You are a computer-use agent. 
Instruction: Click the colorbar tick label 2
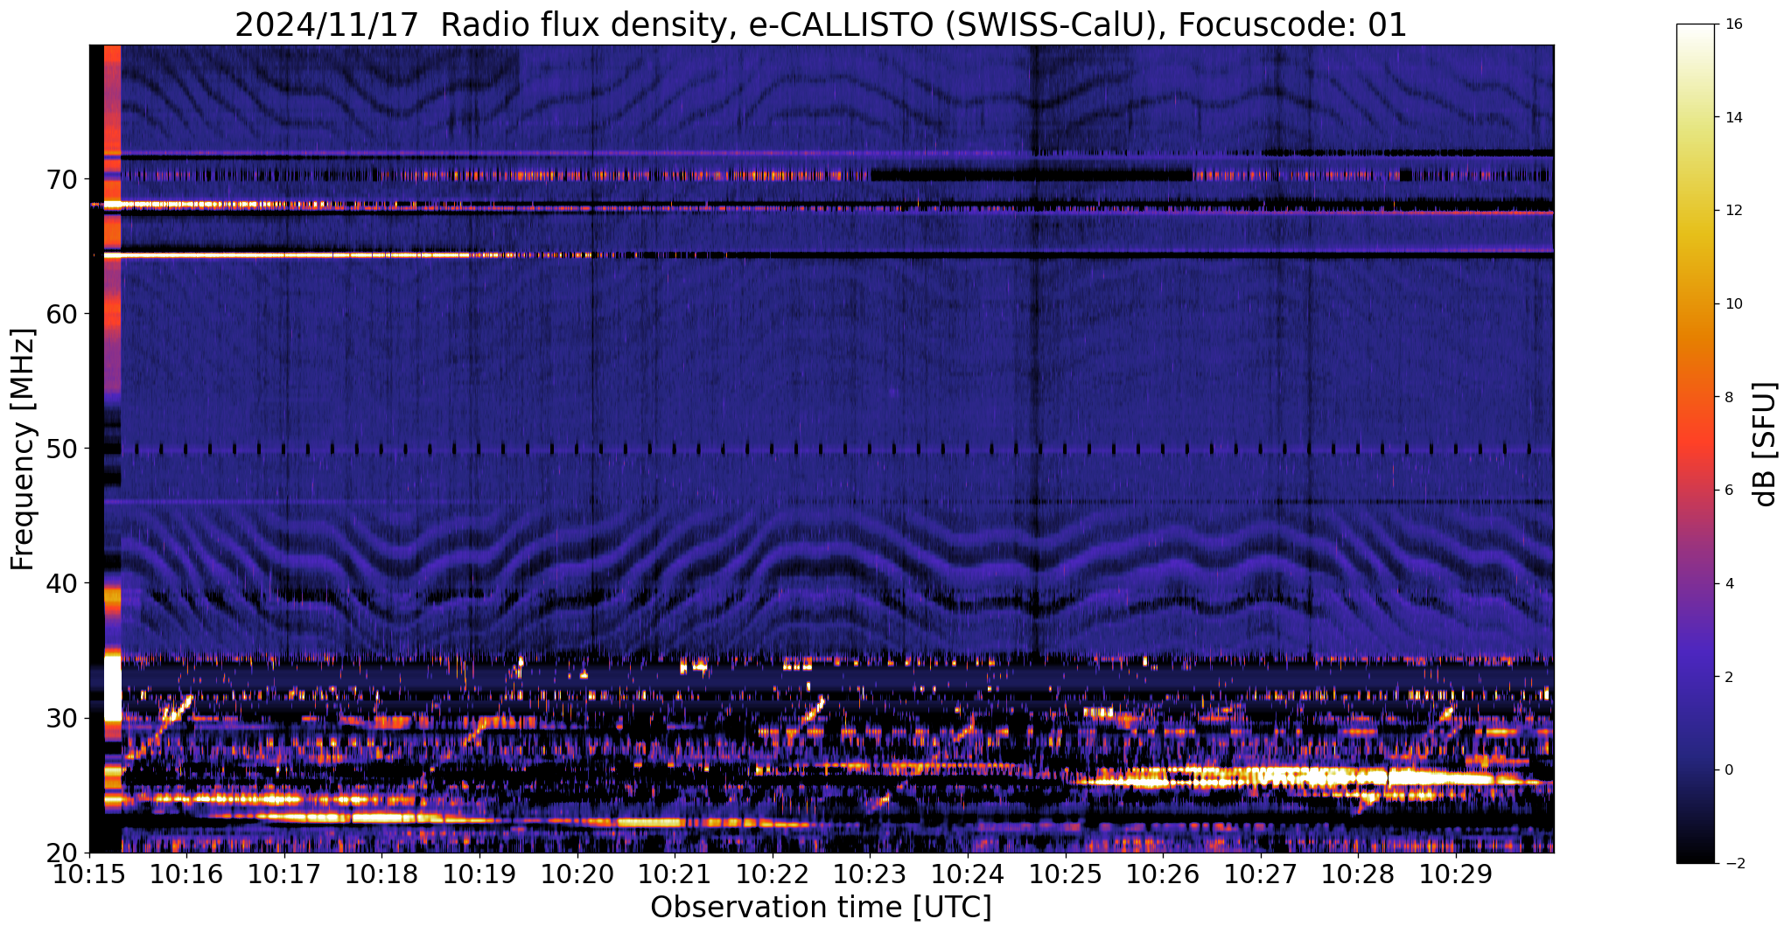click(1731, 678)
